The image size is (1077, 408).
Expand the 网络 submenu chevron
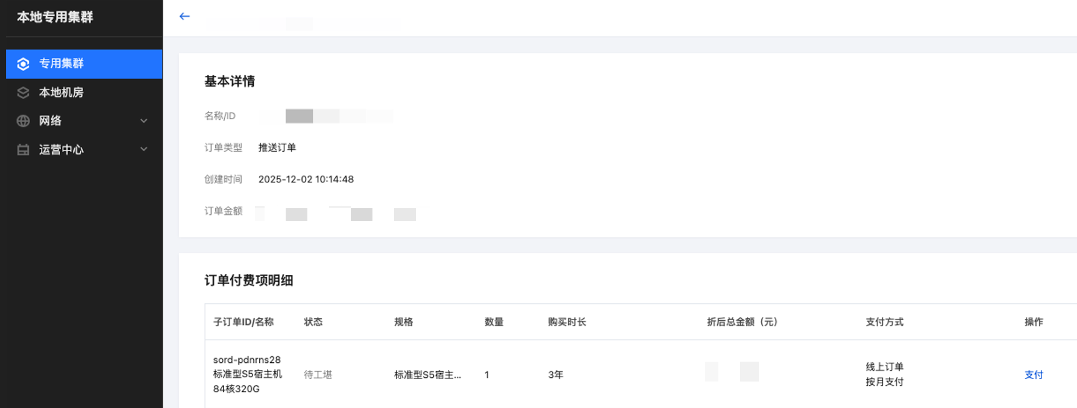pos(144,121)
